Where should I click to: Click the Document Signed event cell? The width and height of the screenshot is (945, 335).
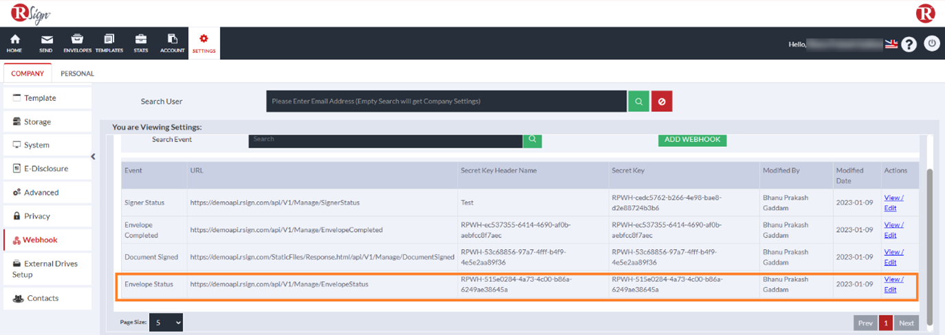click(155, 257)
